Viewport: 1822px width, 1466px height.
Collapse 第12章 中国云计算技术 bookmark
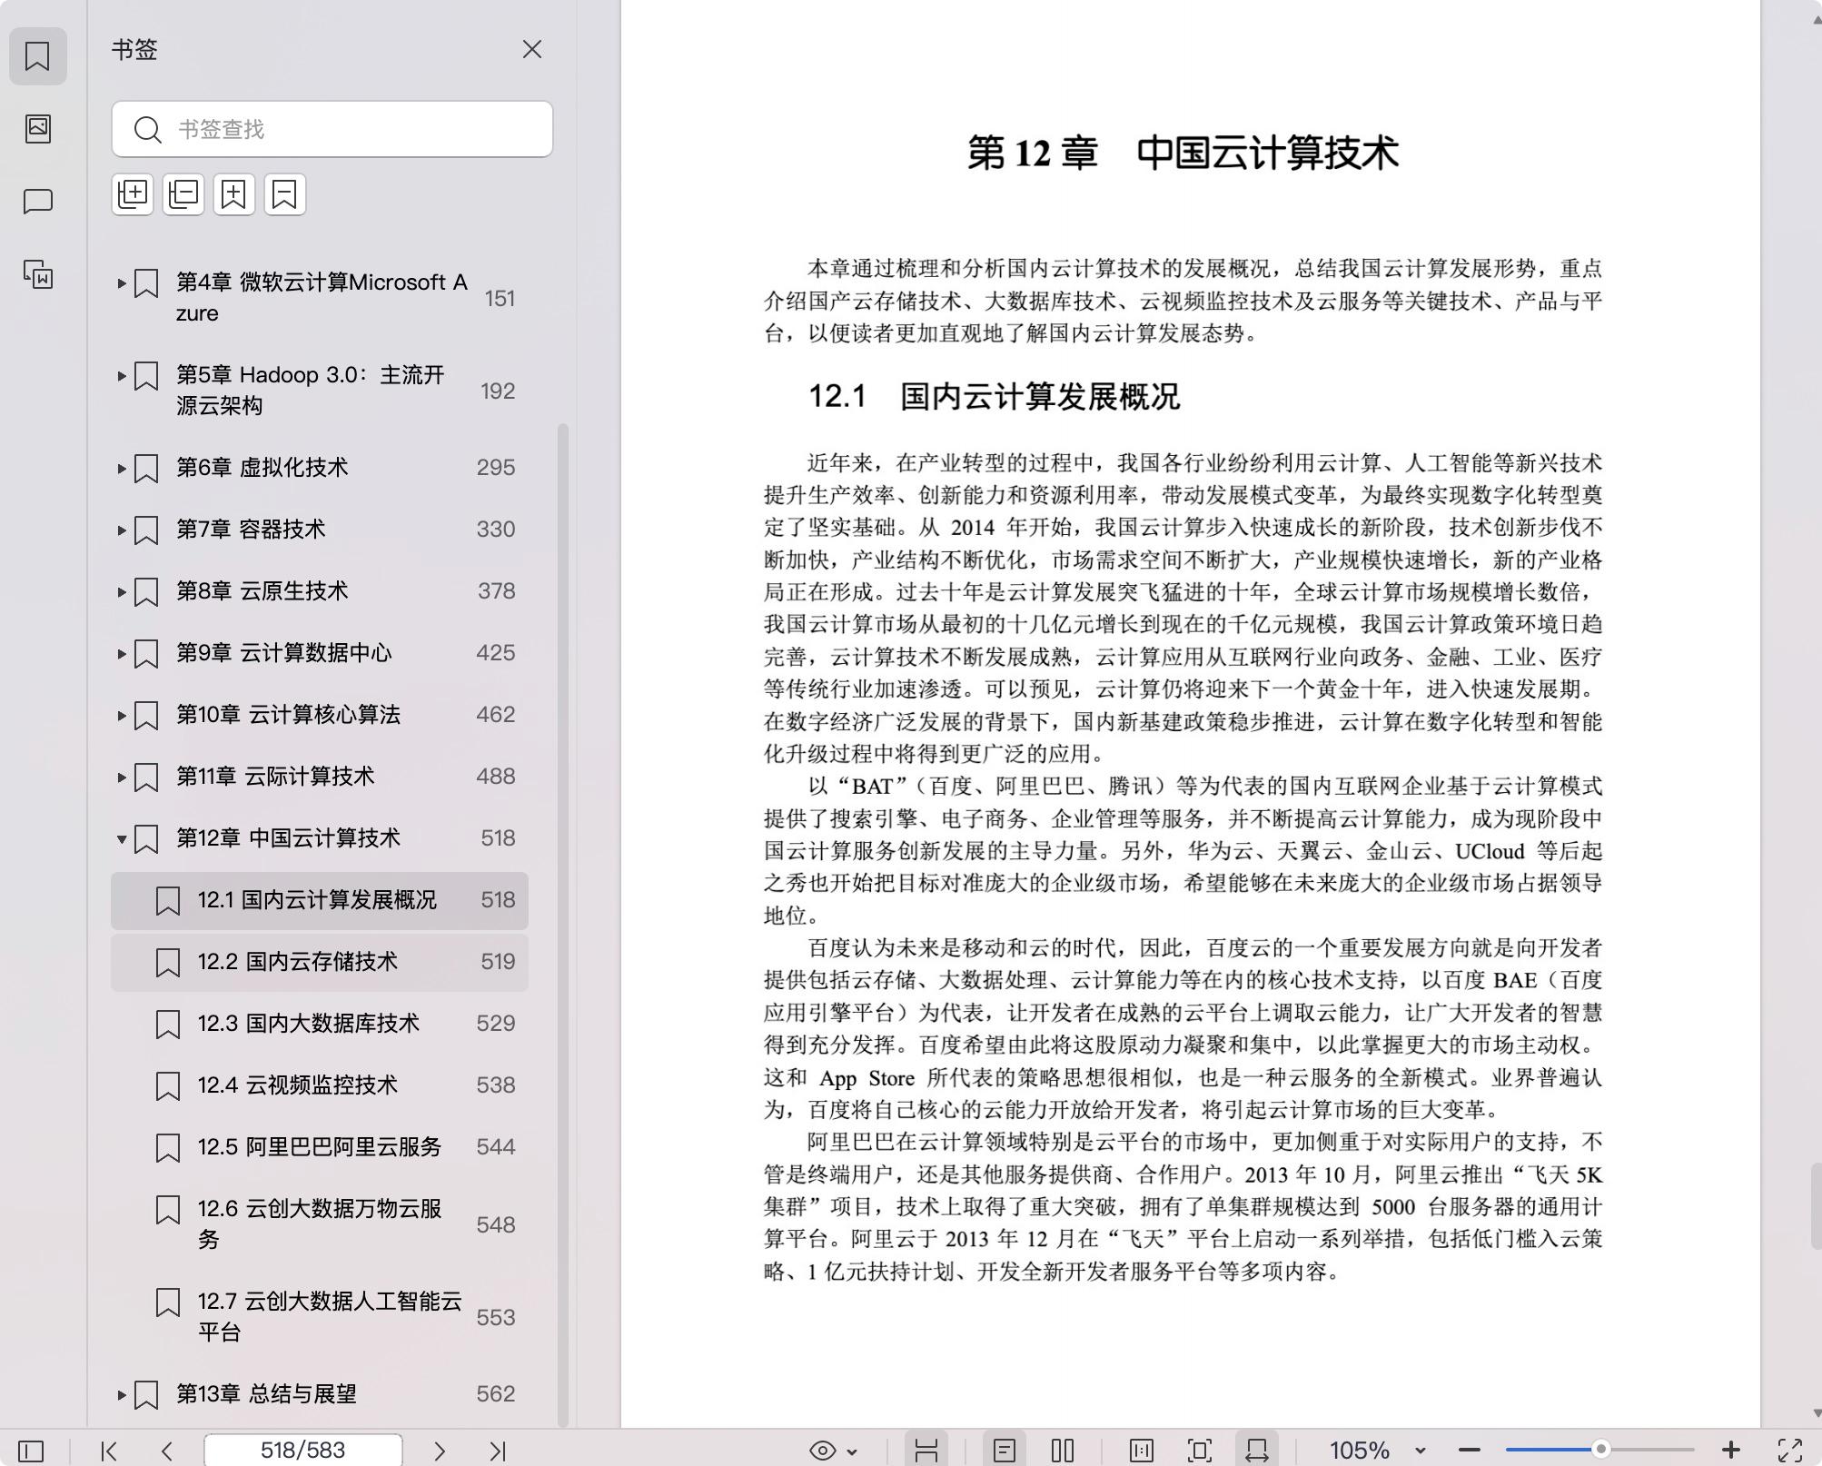[122, 839]
